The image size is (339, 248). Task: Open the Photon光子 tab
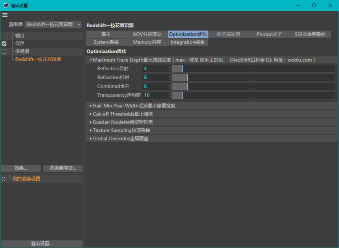[269, 34]
